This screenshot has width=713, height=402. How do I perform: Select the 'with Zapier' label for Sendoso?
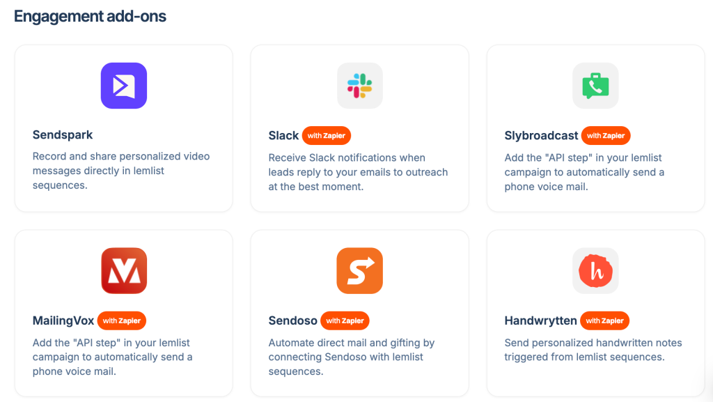[x=345, y=320]
